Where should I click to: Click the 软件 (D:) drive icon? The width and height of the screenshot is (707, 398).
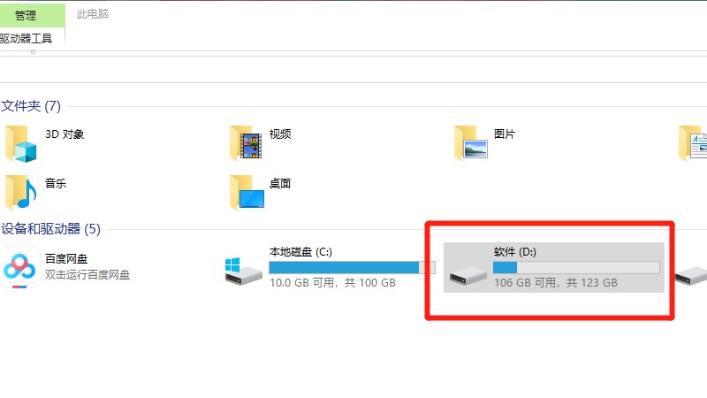point(468,275)
